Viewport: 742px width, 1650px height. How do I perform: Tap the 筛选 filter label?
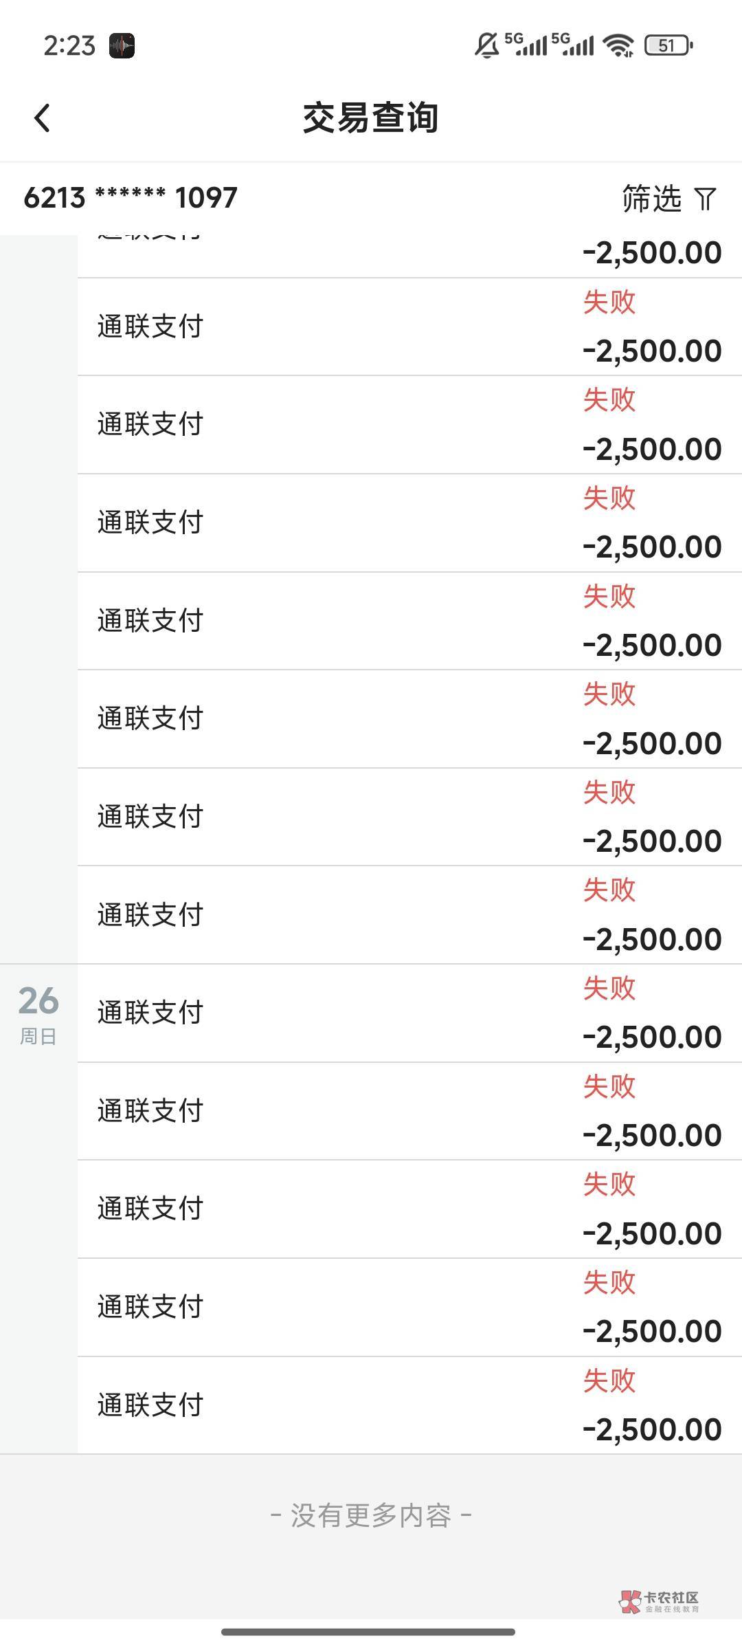[651, 199]
